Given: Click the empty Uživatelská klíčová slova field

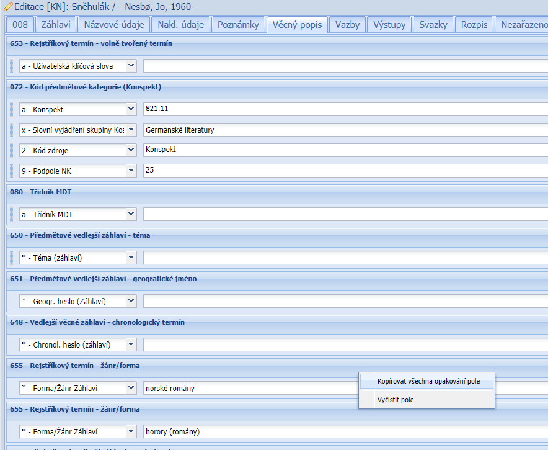Looking at the screenshot, I should click(x=344, y=66).
